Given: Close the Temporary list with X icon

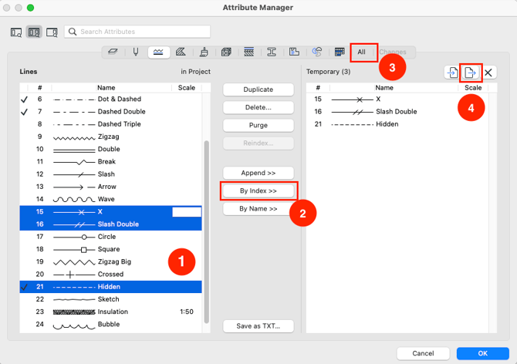Looking at the screenshot, I should pyautogui.click(x=488, y=72).
